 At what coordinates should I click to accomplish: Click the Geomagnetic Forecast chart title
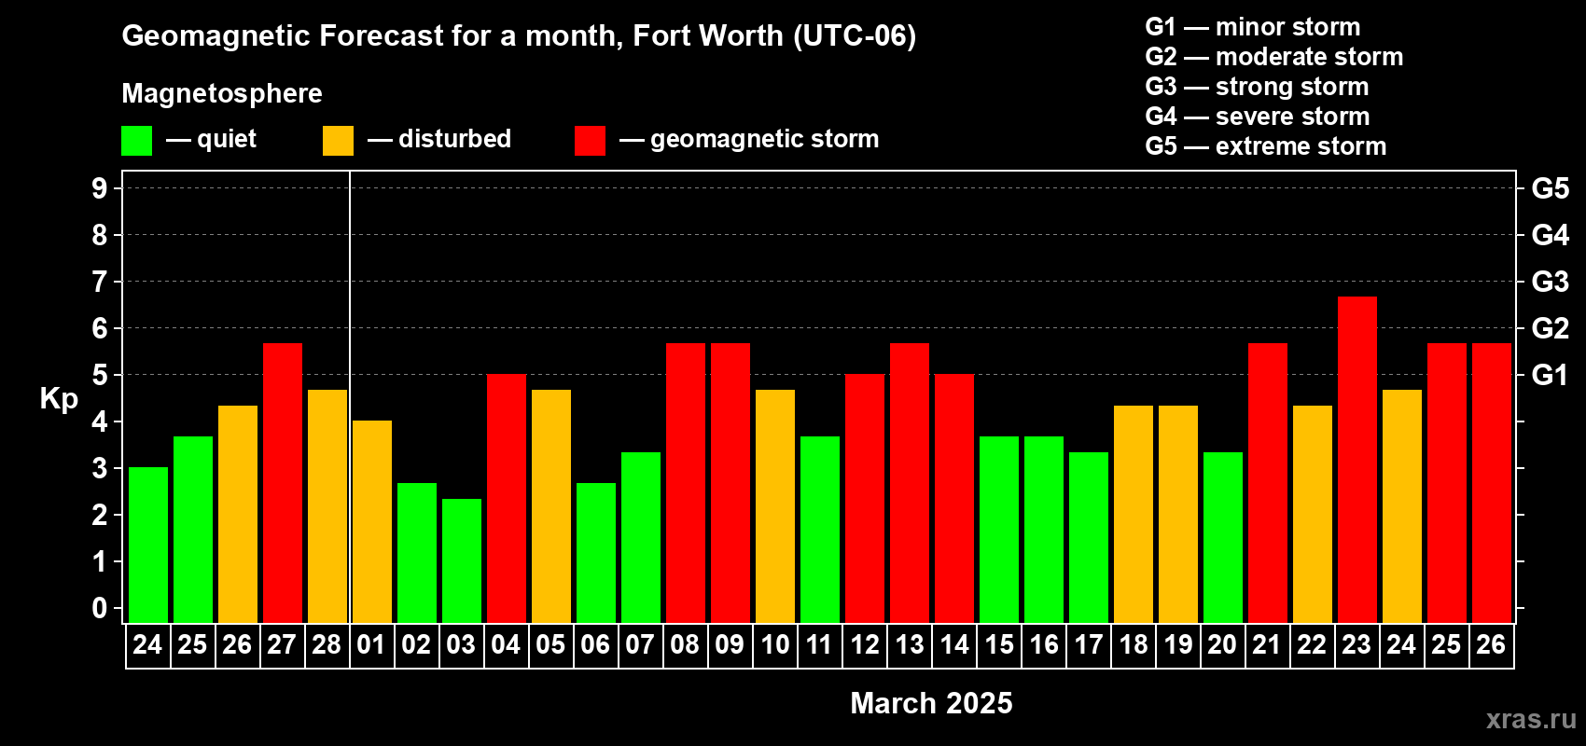click(x=519, y=35)
